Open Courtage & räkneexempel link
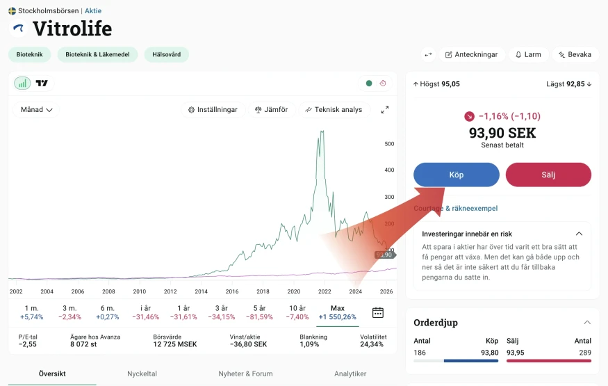The width and height of the screenshot is (608, 386). 456,209
